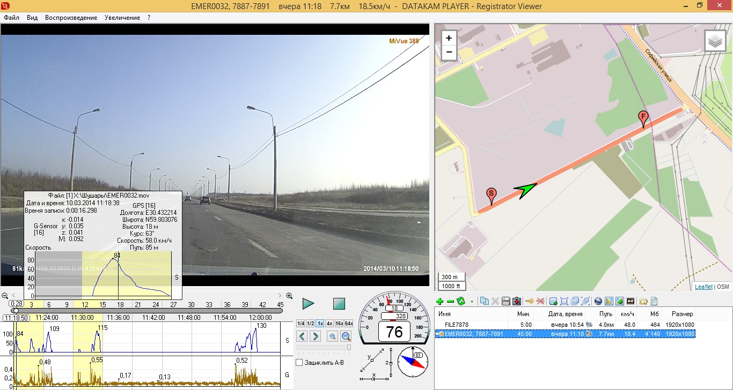Start video playback with the Play button
Screen dimensions: 733x390
pos(308,304)
